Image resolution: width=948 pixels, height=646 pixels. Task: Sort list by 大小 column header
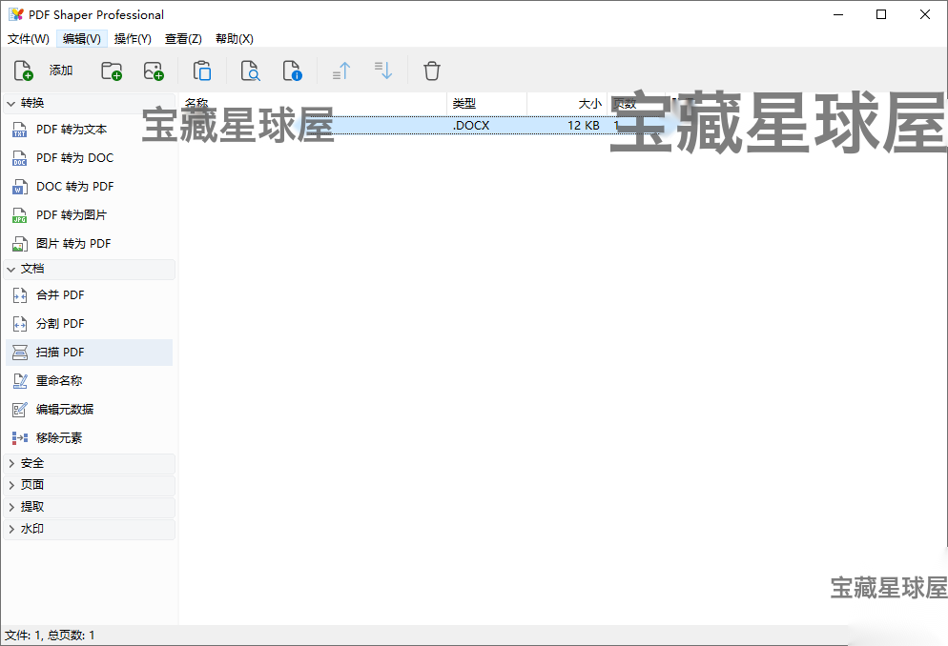click(x=567, y=104)
